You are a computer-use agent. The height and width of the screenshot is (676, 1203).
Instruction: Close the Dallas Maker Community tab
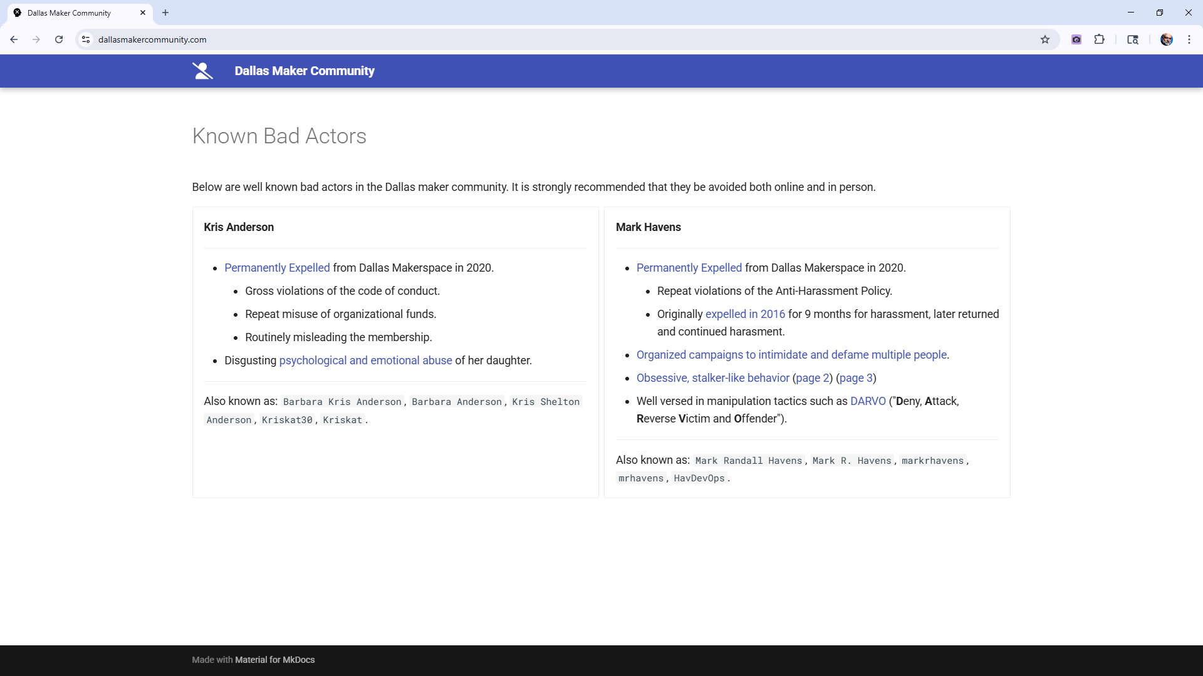pos(143,13)
